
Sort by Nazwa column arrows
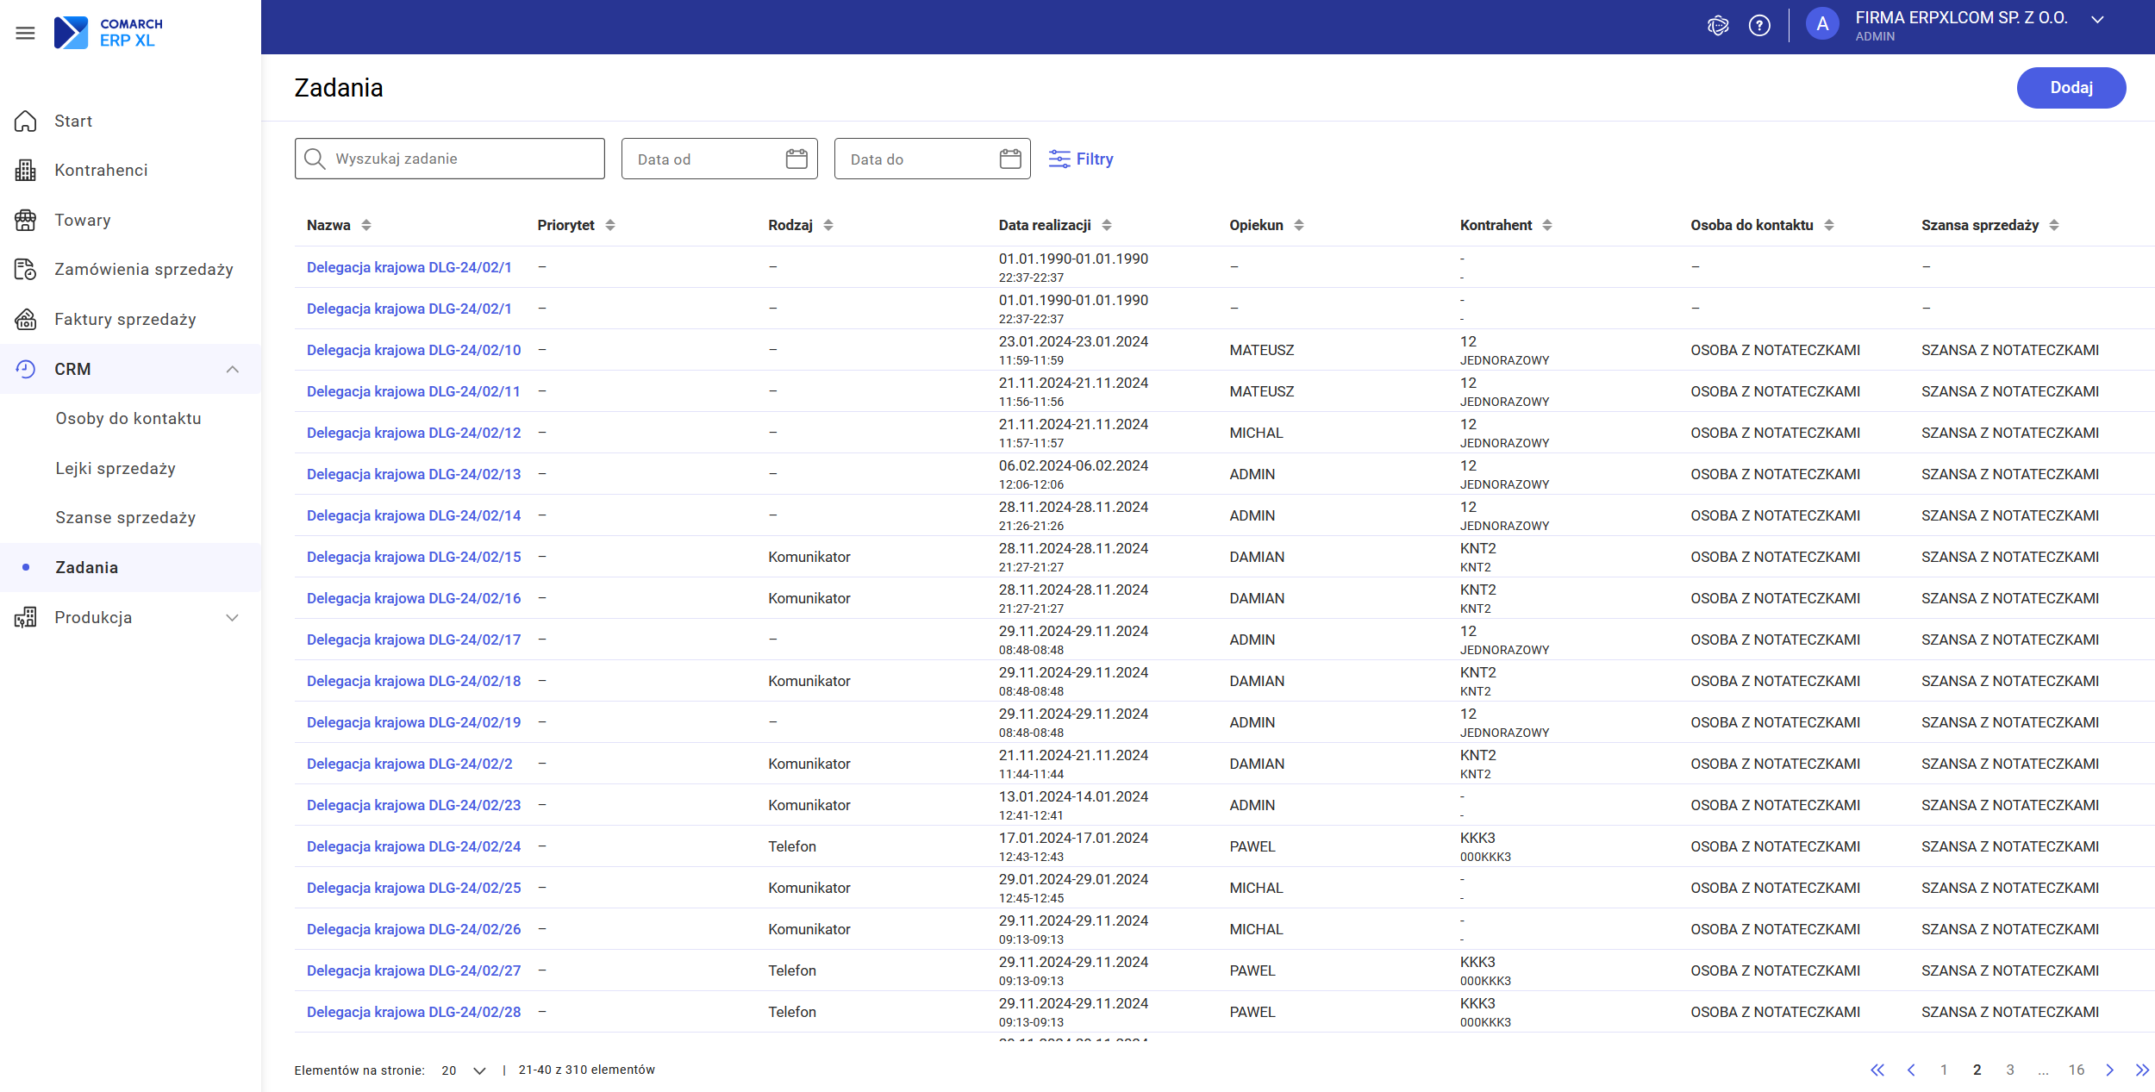tap(366, 225)
